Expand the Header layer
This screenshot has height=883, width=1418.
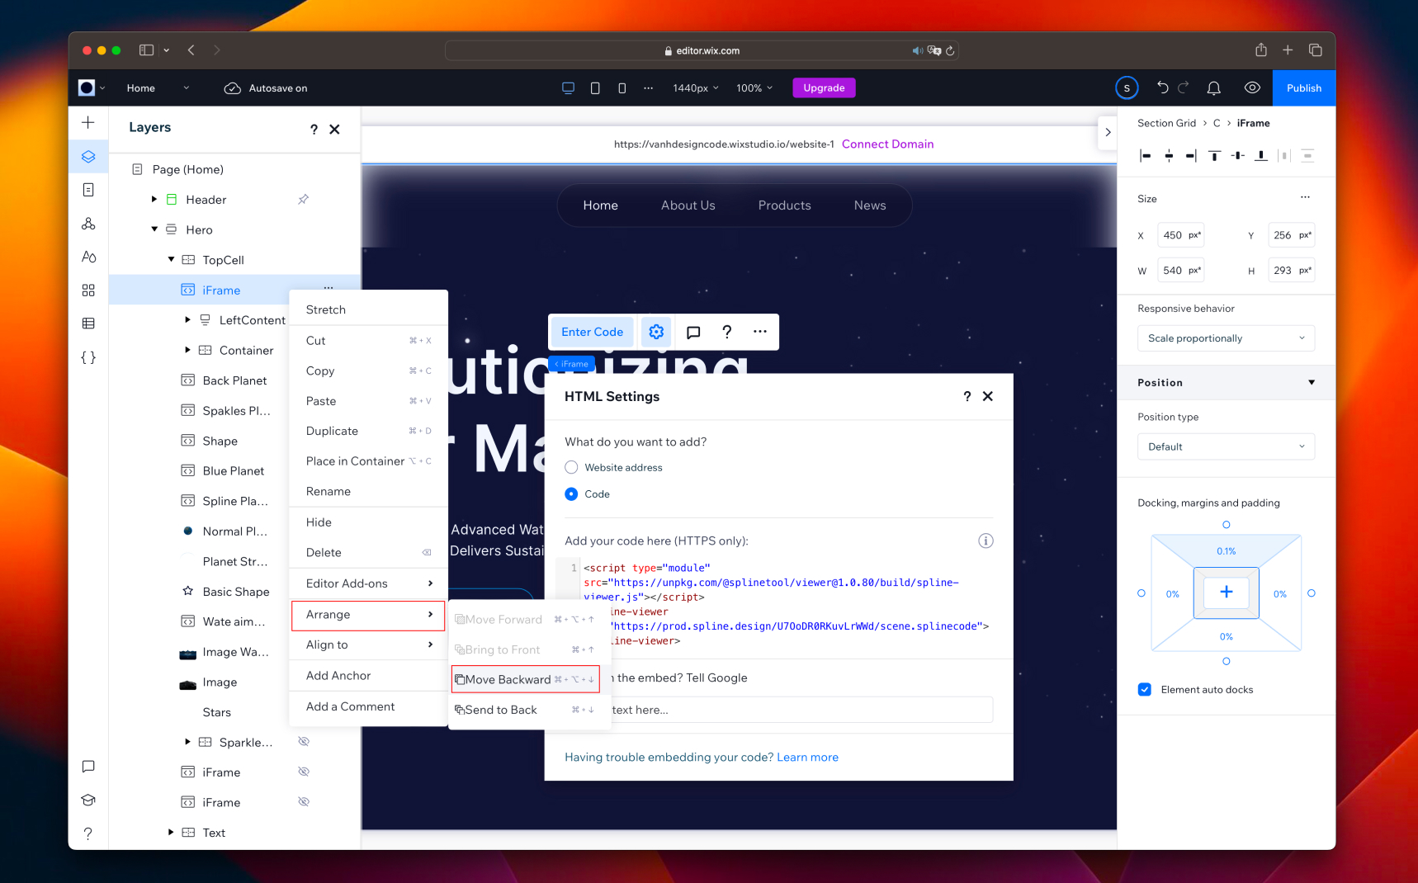pos(154,200)
